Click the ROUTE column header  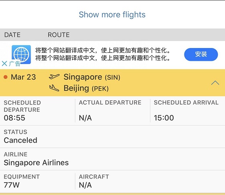[59, 35]
